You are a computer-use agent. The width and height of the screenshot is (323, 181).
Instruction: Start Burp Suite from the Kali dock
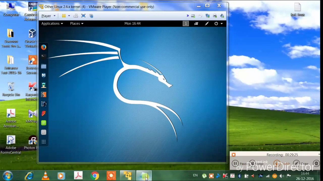coord(44,95)
